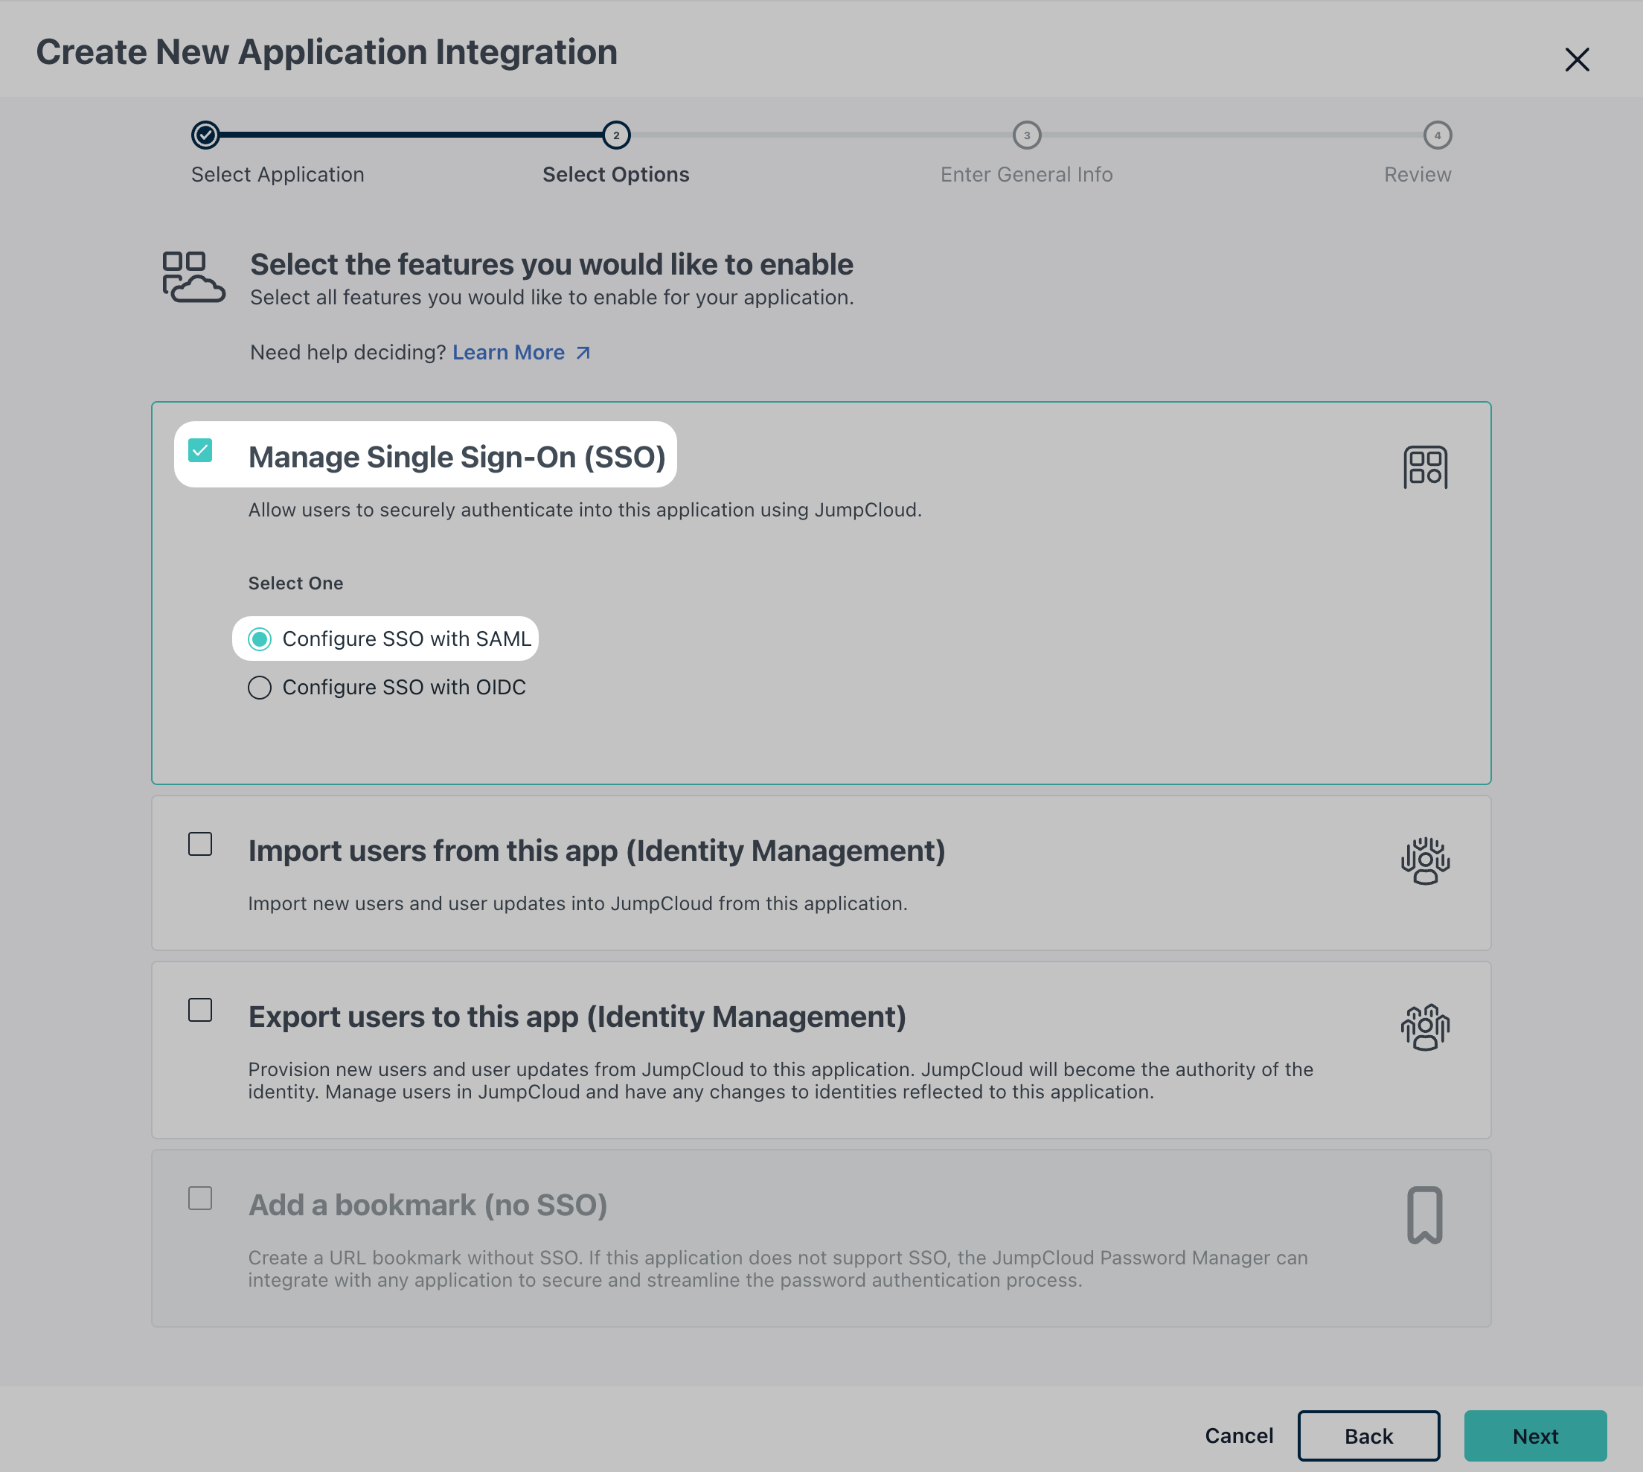This screenshot has height=1472, width=1643.
Task: Click the external link arrow beside Learn More
Action: point(583,353)
